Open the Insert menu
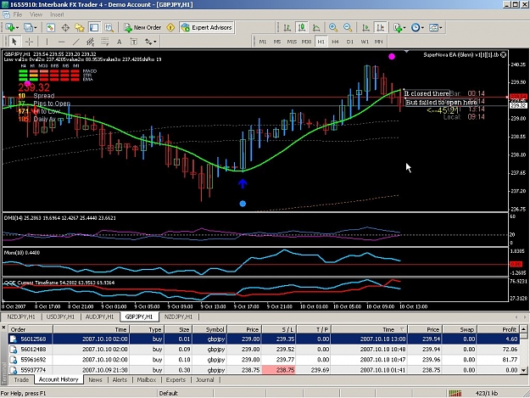The height and width of the screenshot is (398, 530). pos(57,14)
